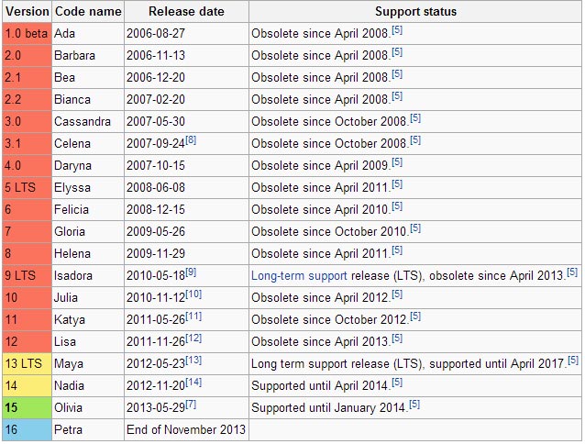Click reference [5] in Maya's support status
This screenshot has height=444, width=585.
coord(572,360)
